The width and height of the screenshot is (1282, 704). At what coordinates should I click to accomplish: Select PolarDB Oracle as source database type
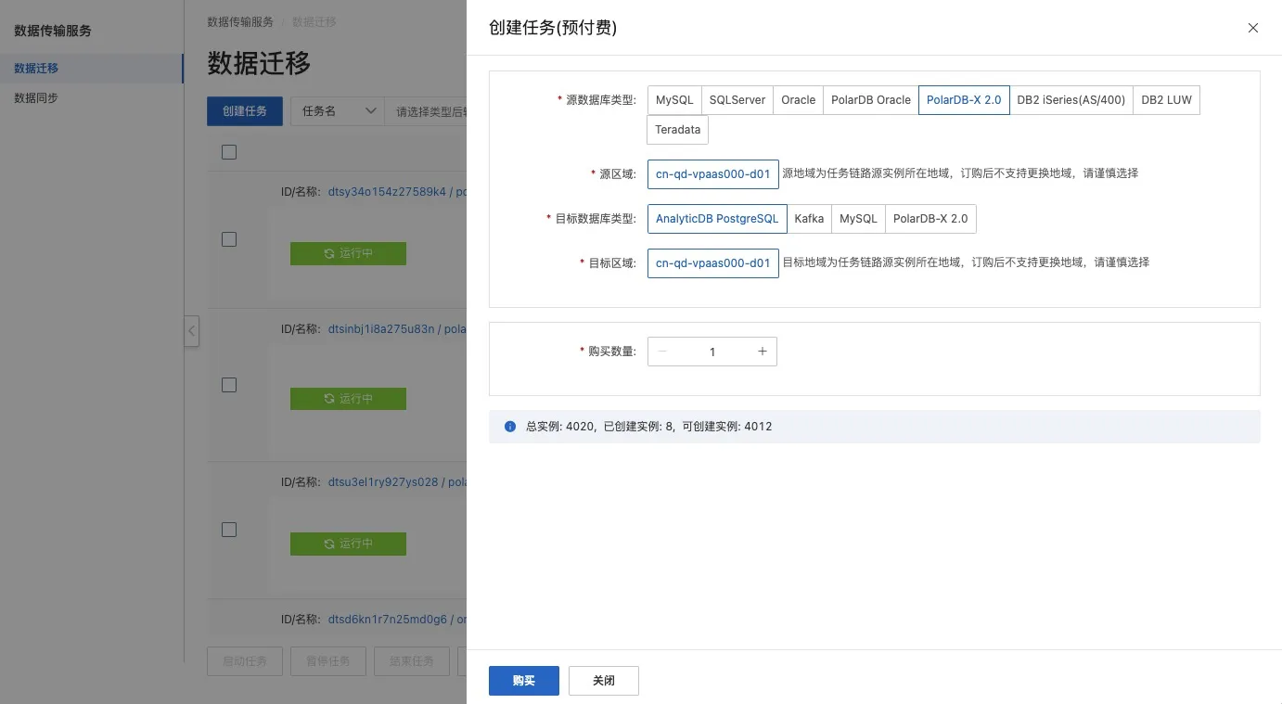coord(871,100)
